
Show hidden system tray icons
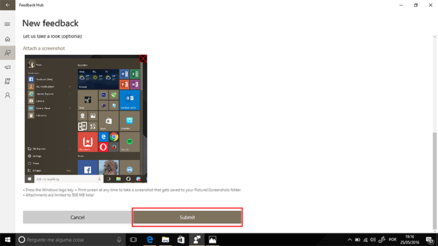pyautogui.click(x=349, y=240)
